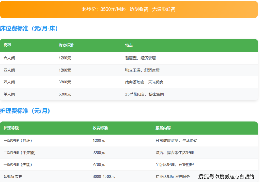The image size is (260, 182).
Task: Click the 5300元 price cell
Action: (x=65, y=94)
